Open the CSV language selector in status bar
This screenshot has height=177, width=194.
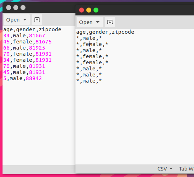pos(165,169)
